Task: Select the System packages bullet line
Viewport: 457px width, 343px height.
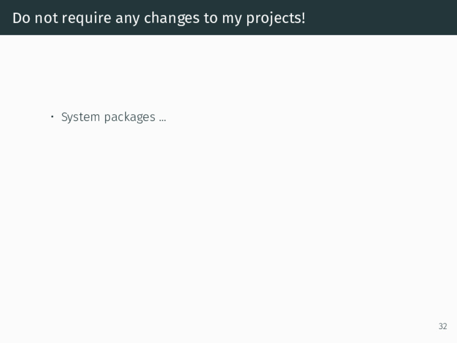Action: click(108, 117)
